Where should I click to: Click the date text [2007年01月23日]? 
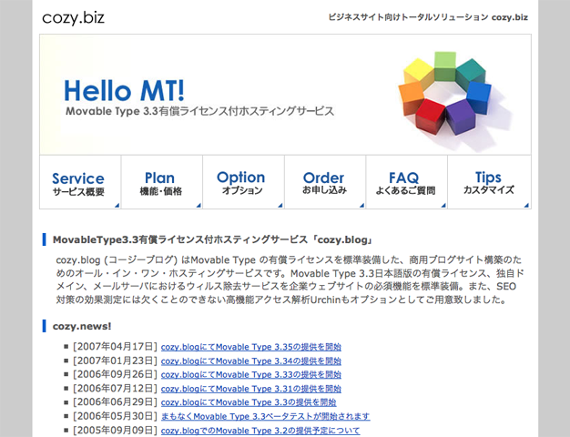[x=115, y=361]
